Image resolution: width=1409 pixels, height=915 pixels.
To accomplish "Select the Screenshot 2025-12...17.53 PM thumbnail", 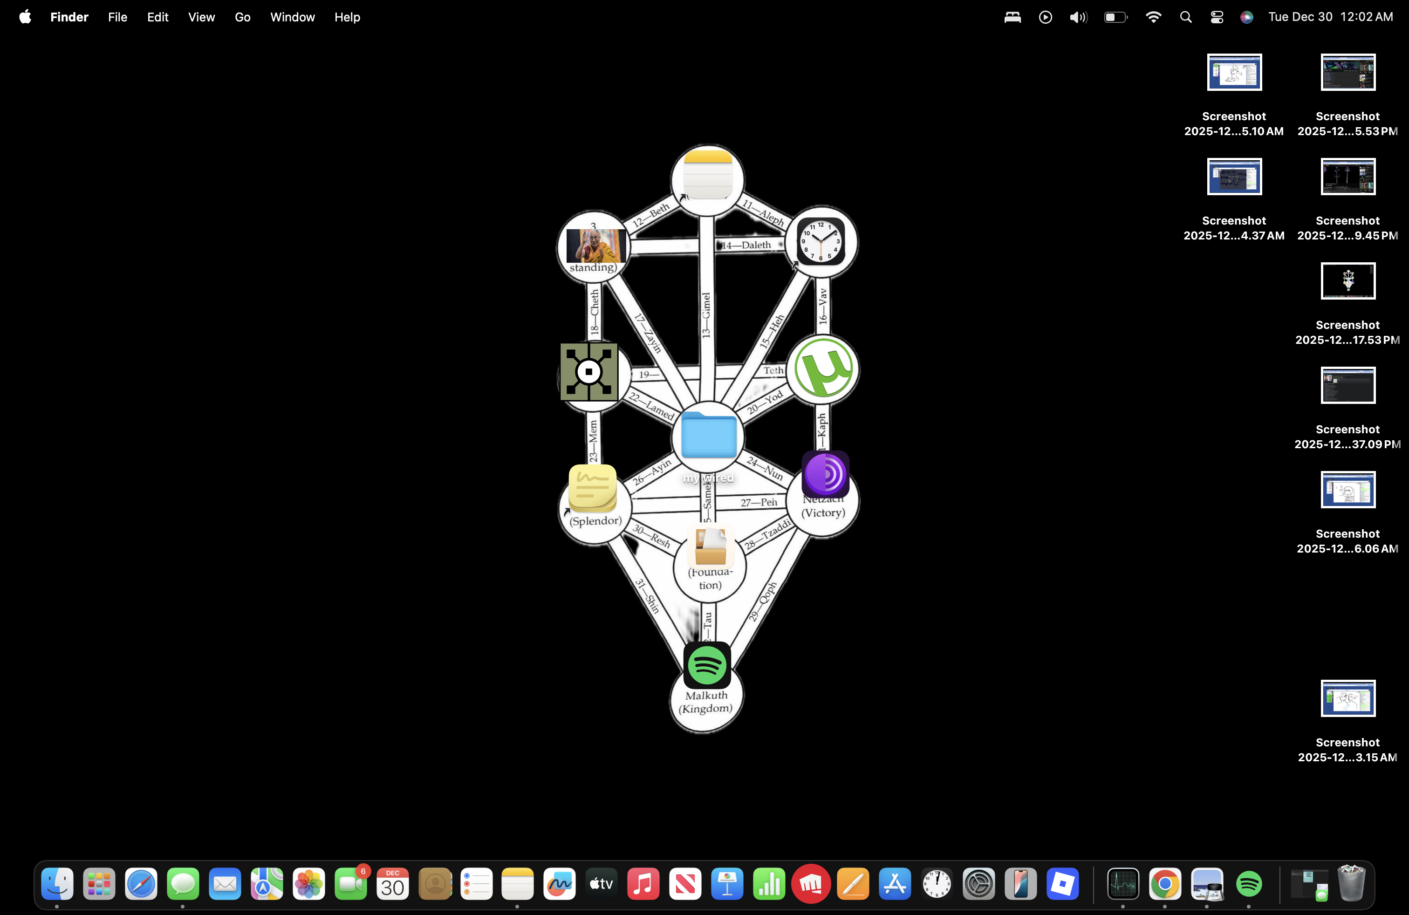I will (1347, 281).
